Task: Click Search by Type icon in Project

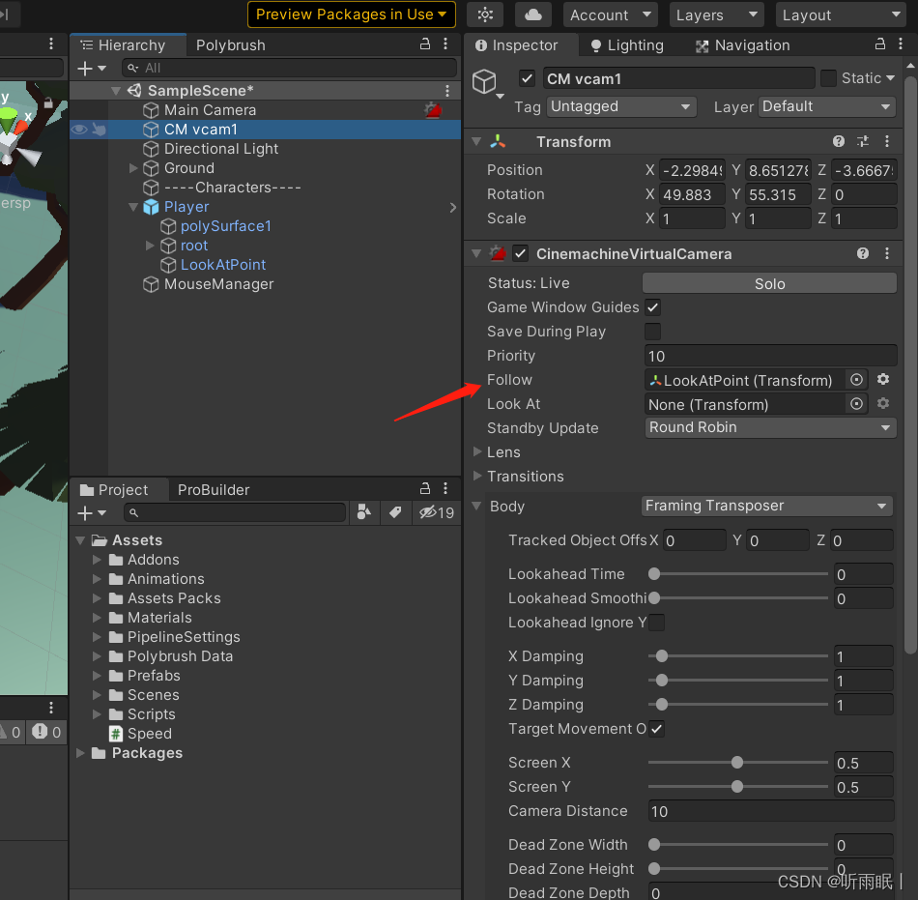Action: pyautogui.click(x=363, y=512)
